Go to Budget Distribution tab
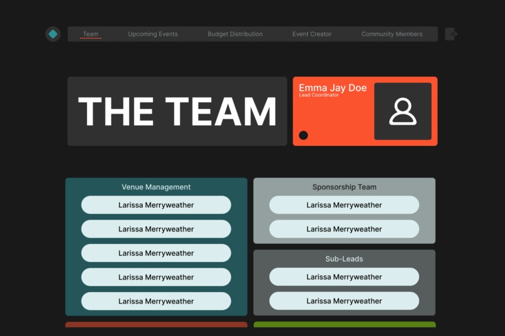This screenshot has width=505, height=336. (235, 34)
